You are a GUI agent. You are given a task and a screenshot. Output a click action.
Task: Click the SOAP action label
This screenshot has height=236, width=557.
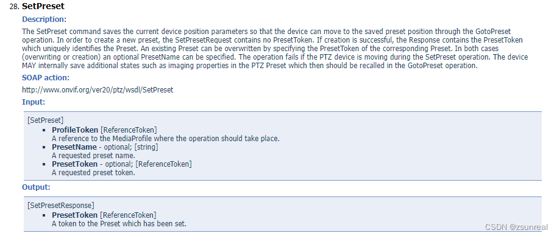pos(46,78)
